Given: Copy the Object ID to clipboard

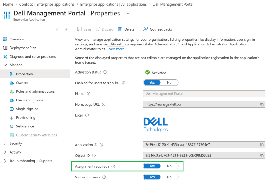Looking at the screenshot, I should 262,155.
